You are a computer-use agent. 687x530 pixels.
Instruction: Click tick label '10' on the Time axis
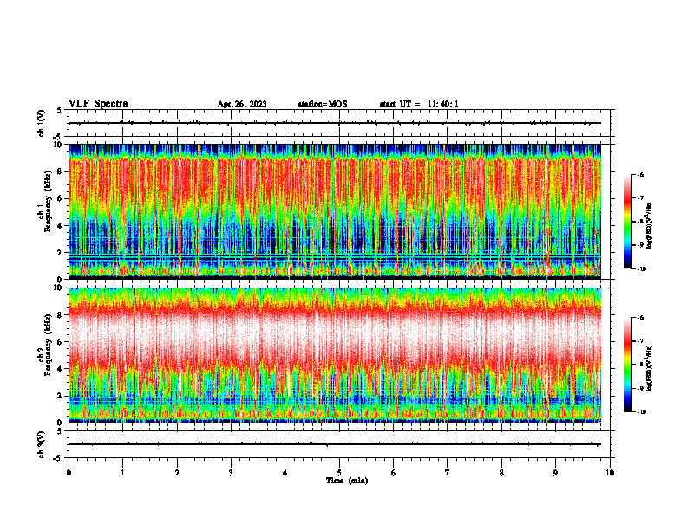(x=610, y=473)
